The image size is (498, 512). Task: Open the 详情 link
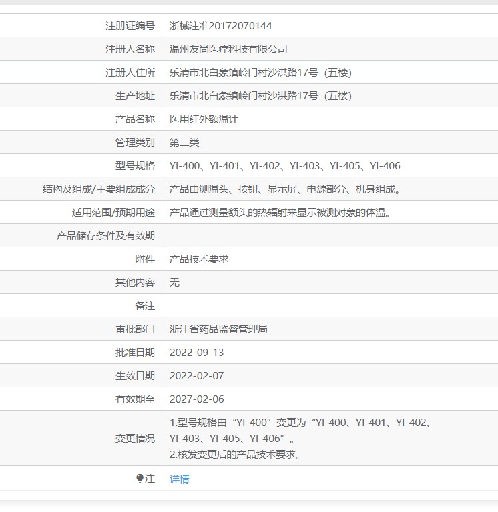(x=179, y=479)
